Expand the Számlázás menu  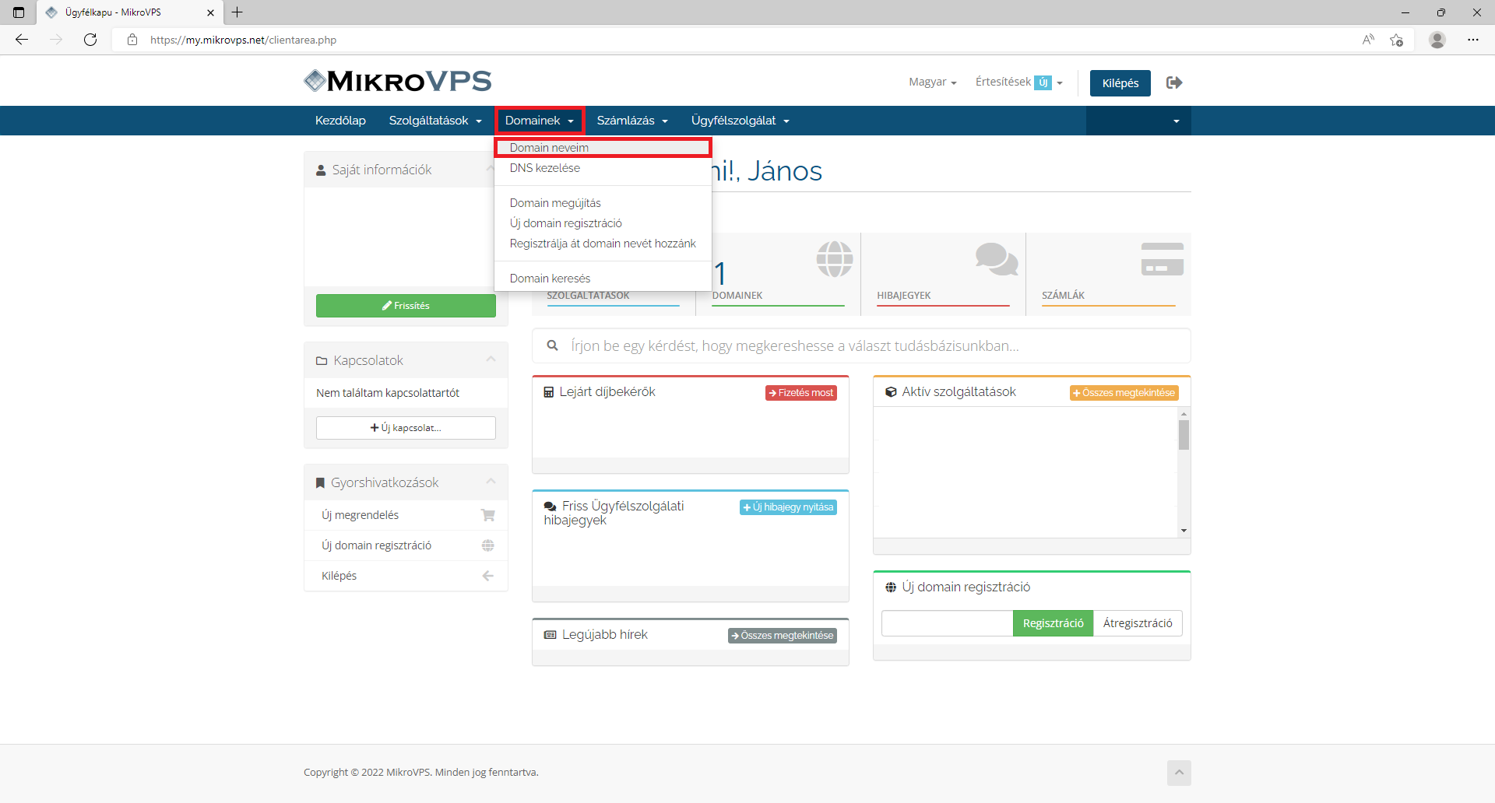[632, 121]
